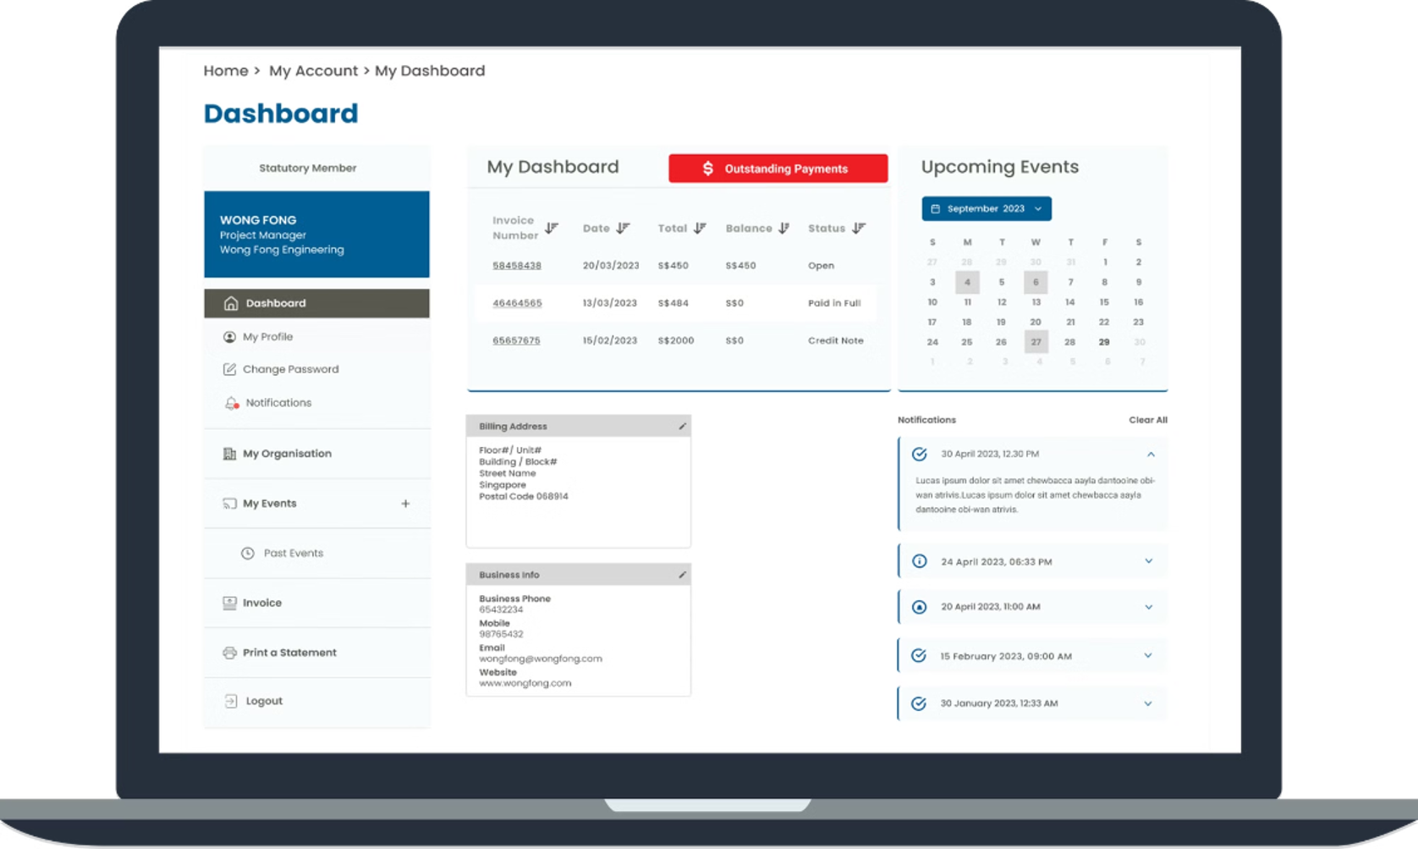Screen dimensions: 1418x849
Task: Click the Billing Address edit pencil icon
Action: pyautogui.click(x=682, y=427)
